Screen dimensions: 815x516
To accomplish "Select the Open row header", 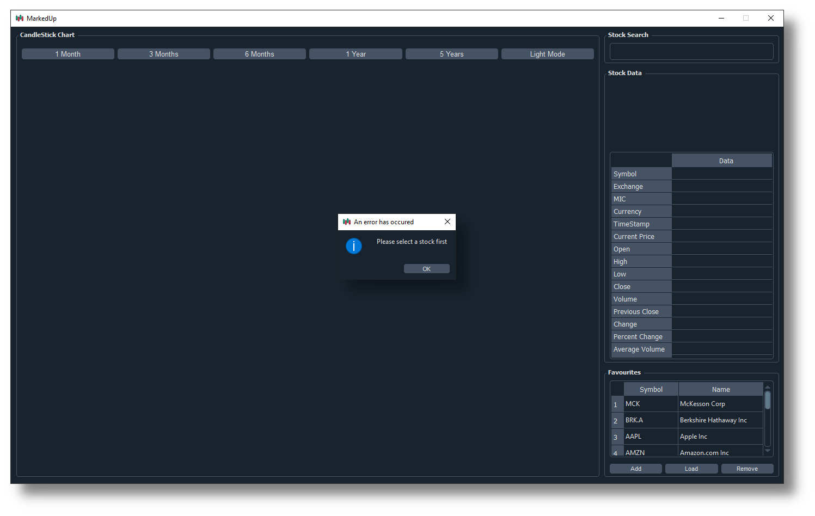I will [x=641, y=249].
